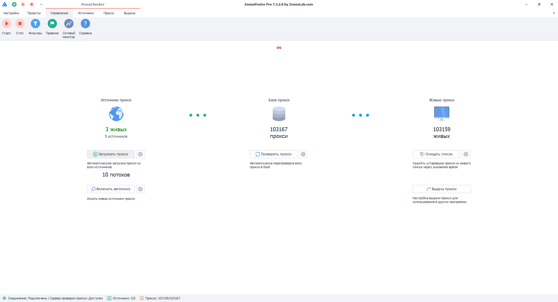This screenshot has height=302, width=558.
Task: Toggle the Проверять прокси button
Action: (x=273, y=154)
